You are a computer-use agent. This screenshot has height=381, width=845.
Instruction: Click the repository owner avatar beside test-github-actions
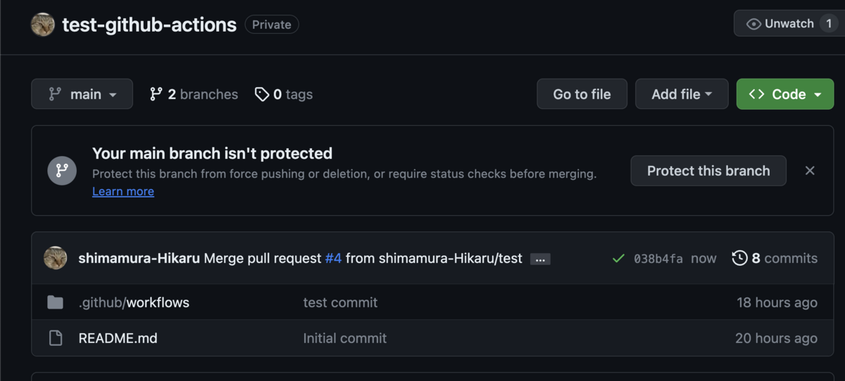click(x=43, y=25)
